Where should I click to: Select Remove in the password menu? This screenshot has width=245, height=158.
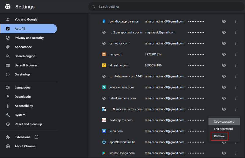[219, 136]
